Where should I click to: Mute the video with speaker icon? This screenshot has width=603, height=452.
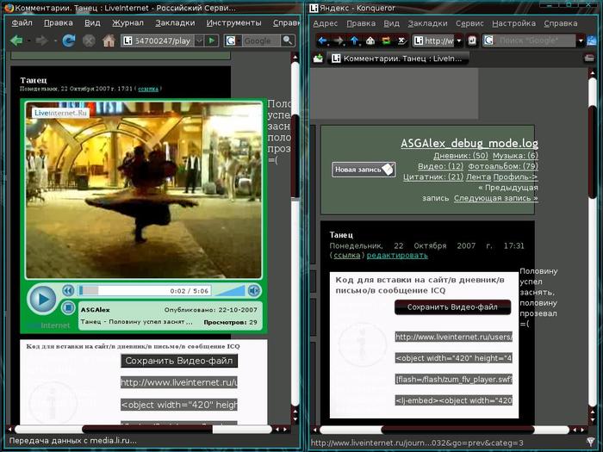coord(254,291)
